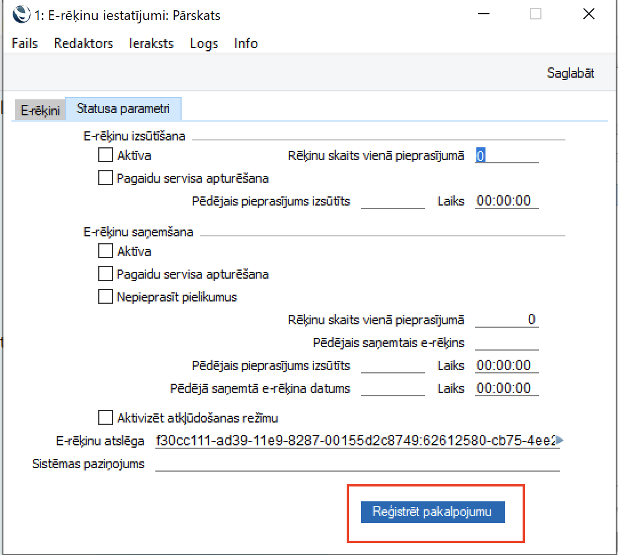Click the application logo in title bar
Viewport: 618px width, 555px height.
[x=21, y=15]
